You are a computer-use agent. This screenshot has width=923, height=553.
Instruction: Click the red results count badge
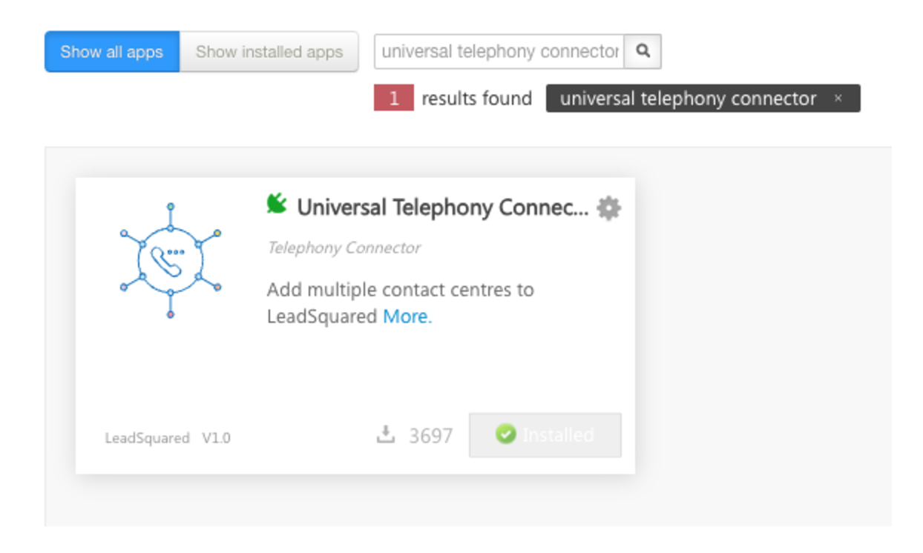click(393, 98)
